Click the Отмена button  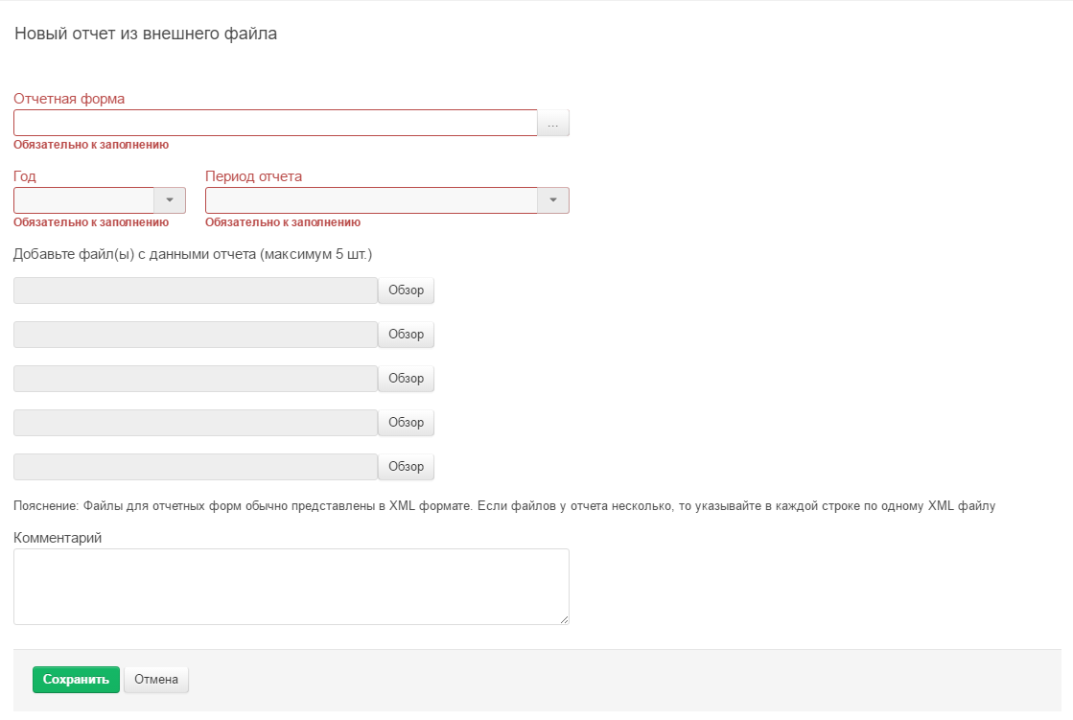(x=156, y=680)
